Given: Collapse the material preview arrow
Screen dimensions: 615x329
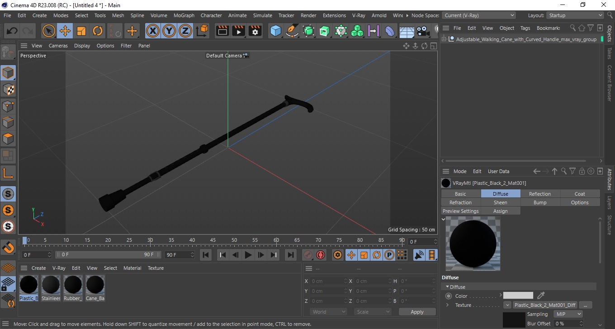Looking at the screenshot, I should tap(443, 219).
